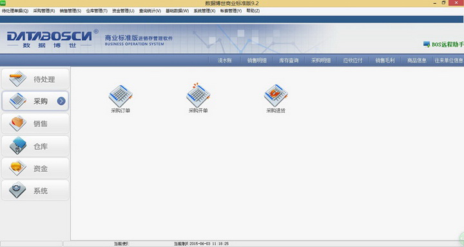The width and height of the screenshot is (464, 247).
Task: Select the 采购 sidebar module
Action: pyautogui.click(x=35, y=101)
